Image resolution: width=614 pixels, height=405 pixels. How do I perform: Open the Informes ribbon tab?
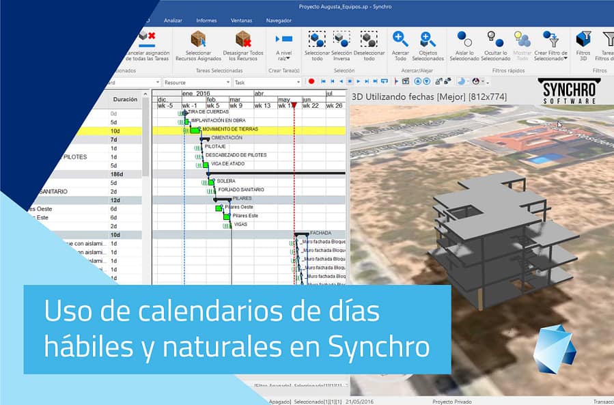206,20
